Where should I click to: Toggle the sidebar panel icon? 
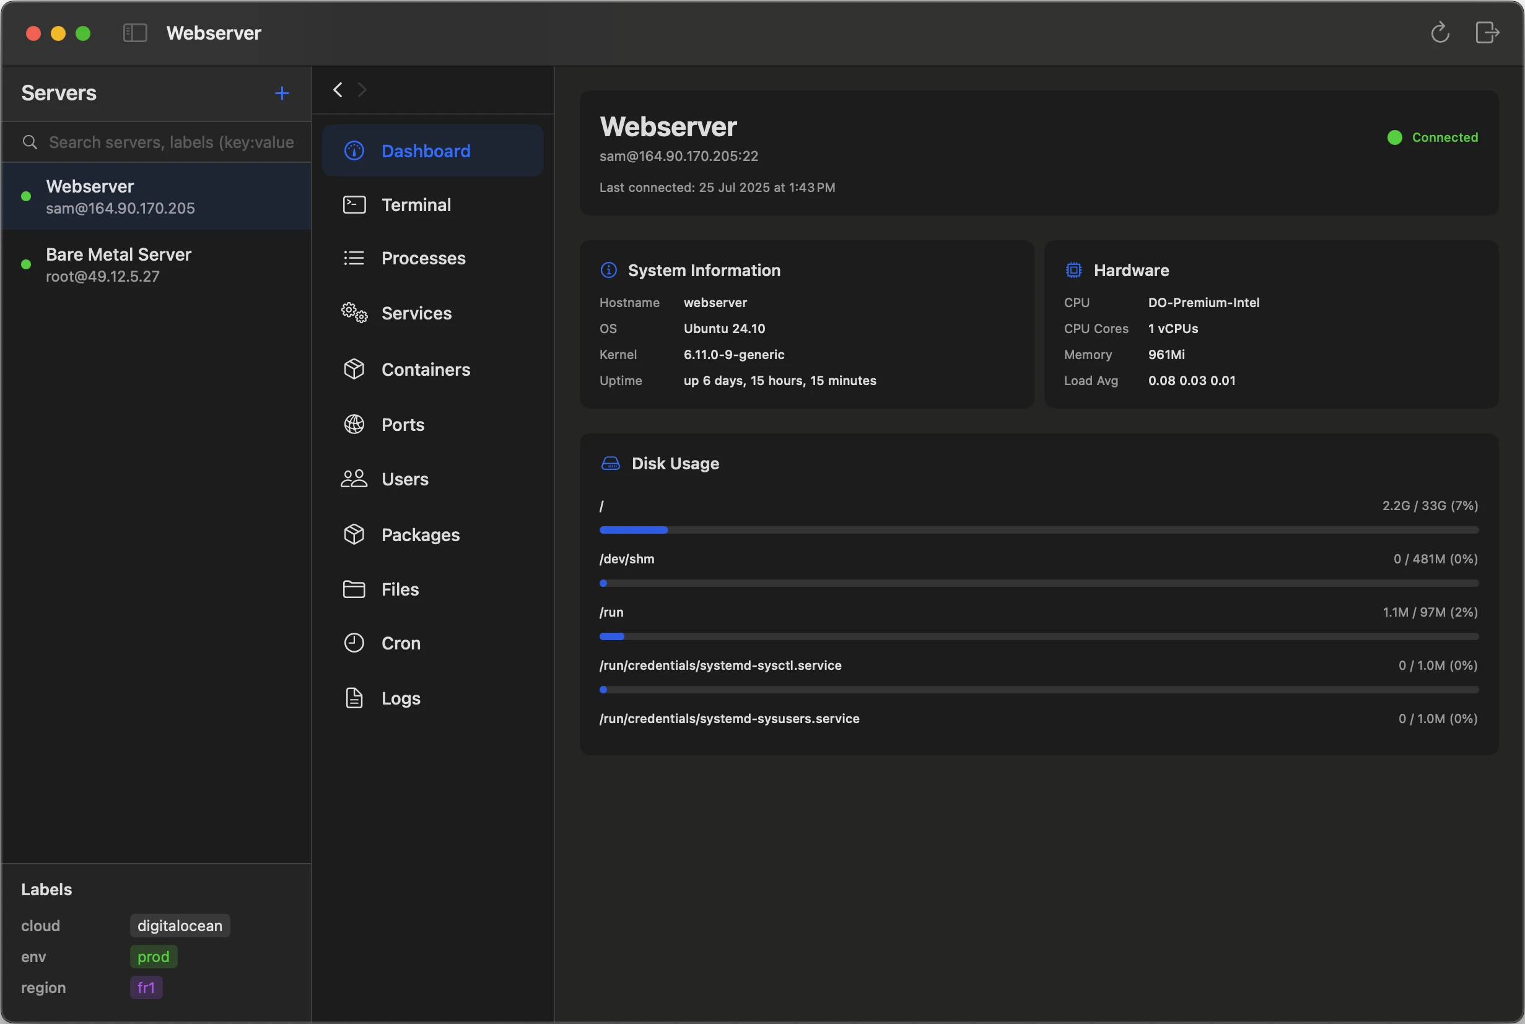click(135, 33)
